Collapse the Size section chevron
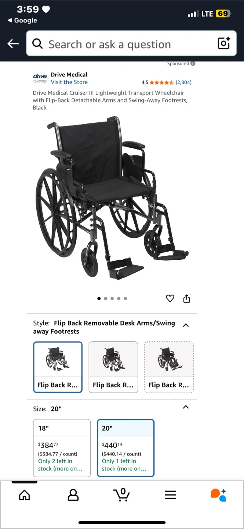This screenshot has width=244, height=529. [186, 407]
